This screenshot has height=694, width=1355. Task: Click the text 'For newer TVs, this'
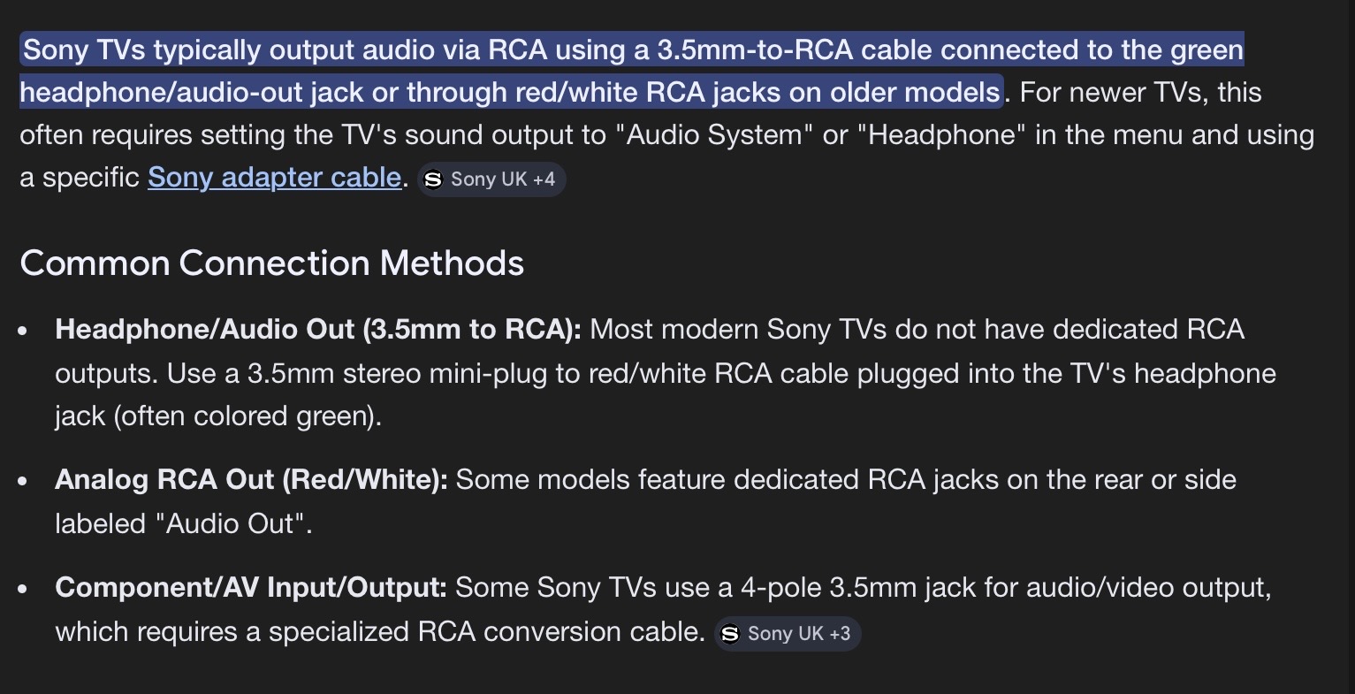1140,93
